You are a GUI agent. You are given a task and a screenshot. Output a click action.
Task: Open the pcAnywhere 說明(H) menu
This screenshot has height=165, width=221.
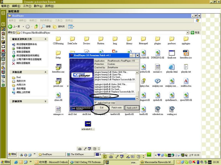click(49, 6)
